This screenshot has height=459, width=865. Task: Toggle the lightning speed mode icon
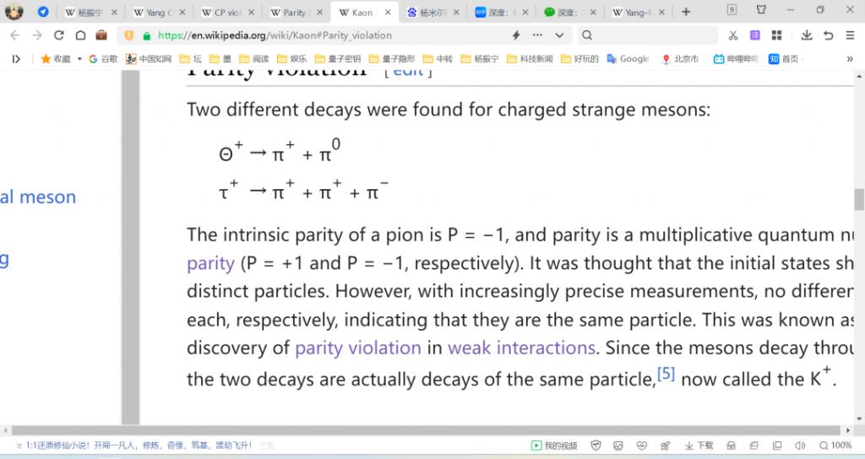point(516,35)
